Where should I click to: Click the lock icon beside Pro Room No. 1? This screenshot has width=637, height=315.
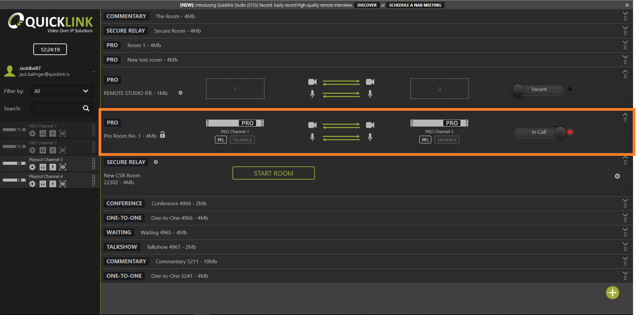pos(163,135)
